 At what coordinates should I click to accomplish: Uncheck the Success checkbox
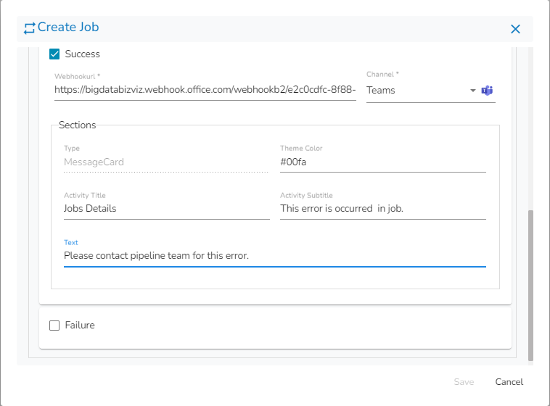(54, 54)
